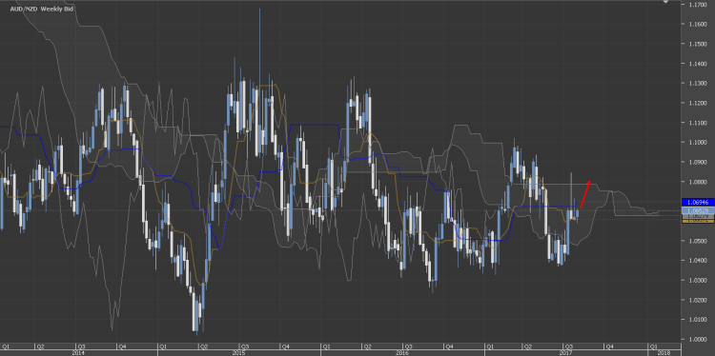Click the Q4 marker of 2017

click(x=609, y=346)
